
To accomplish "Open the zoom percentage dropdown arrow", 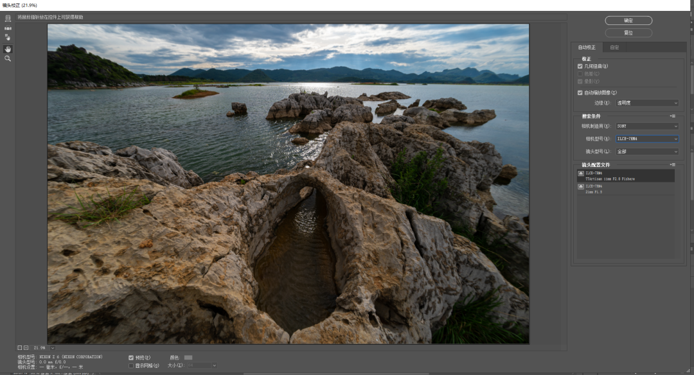I will coord(53,347).
